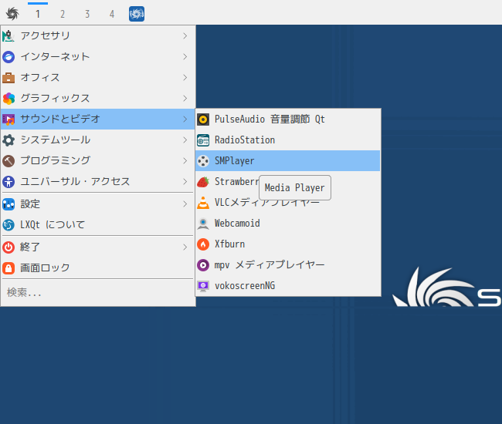Open the blue swirl app in panel
The width and height of the screenshot is (502, 424).
click(137, 14)
